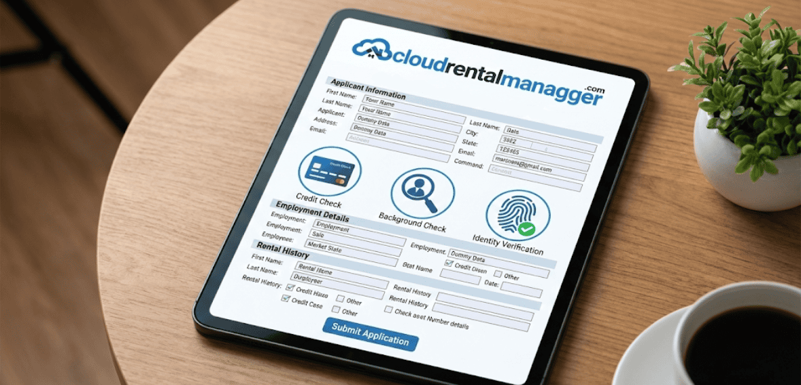Click the Background Check caption text
This screenshot has width=801, height=385.
click(412, 223)
